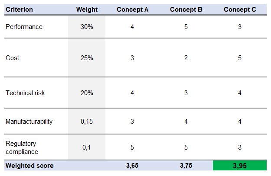Click the Manufacturability row label
The width and height of the screenshot is (271, 176).
[36, 122]
